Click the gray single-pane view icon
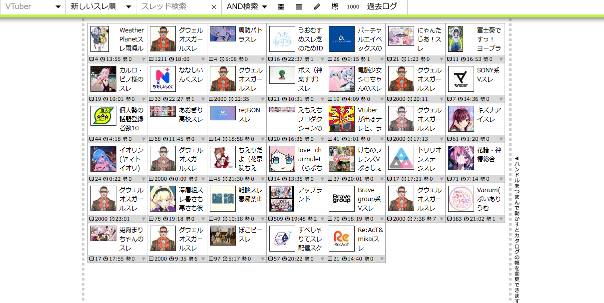 click(299, 7)
